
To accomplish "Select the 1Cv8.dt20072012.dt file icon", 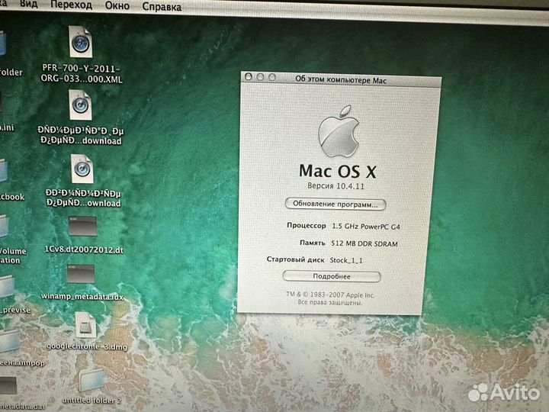I will pyautogui.click(x=82, y=227).
